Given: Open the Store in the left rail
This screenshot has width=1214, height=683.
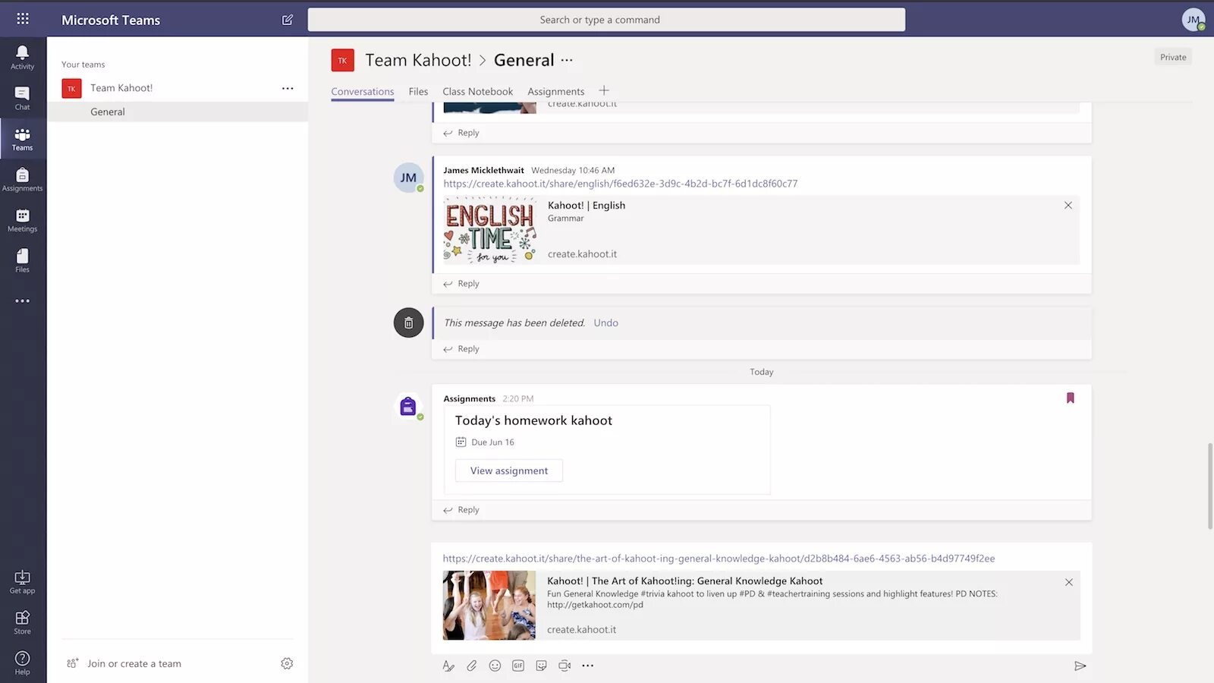Looking at the screenshot, I should [23, 623].
